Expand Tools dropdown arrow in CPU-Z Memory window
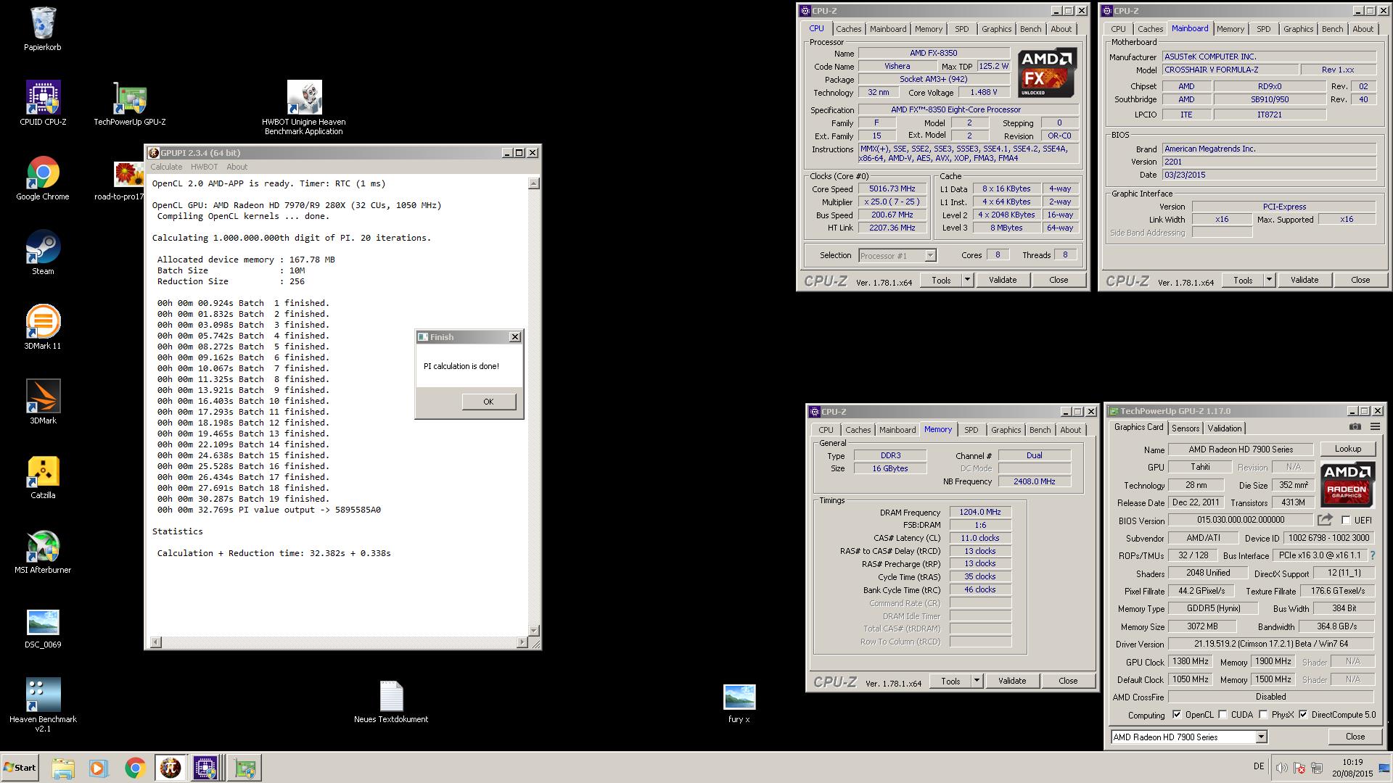 (x=977, y=681)
